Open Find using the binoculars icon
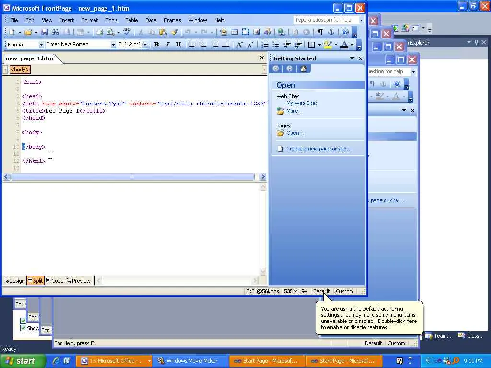 (x=56, y=32)
